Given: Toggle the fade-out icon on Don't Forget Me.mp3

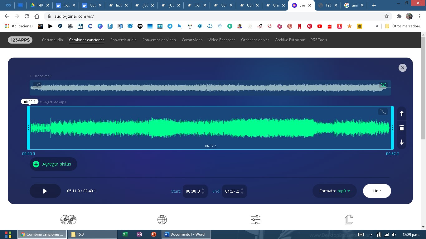Looking at the screenshot, I should coord(383,111).
